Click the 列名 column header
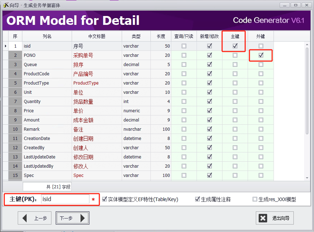This screenshot has width=314, height=232. click(x=47, y=36)
